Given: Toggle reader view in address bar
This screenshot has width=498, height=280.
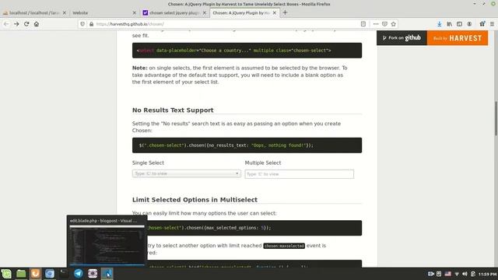Looking at the screenshot, I should point(363,24).
